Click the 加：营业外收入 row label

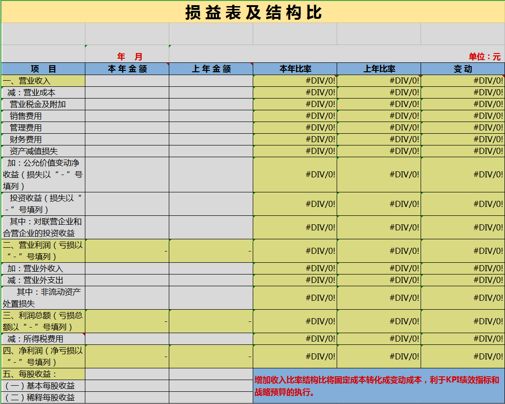43,268
